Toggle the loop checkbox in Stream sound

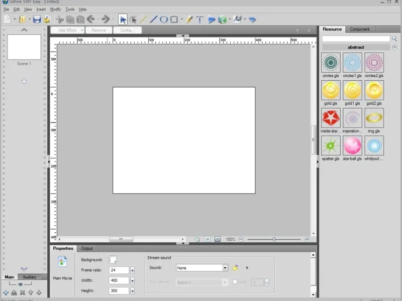coord(235,282)
